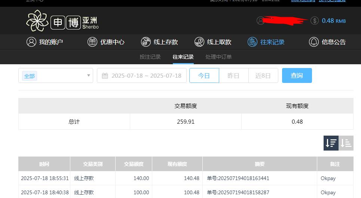Open the date range 2025-07-18 picker
Viewport: 361px width, 198px height.
coord(141,75)
